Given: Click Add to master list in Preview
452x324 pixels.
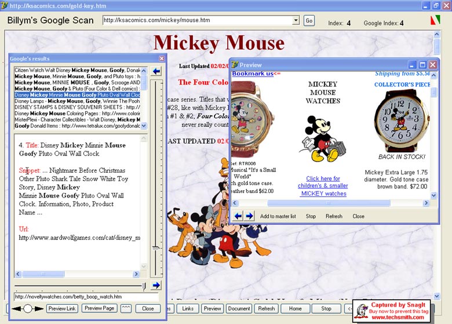Looking at the screenshot, I should [x=278, y=216].
